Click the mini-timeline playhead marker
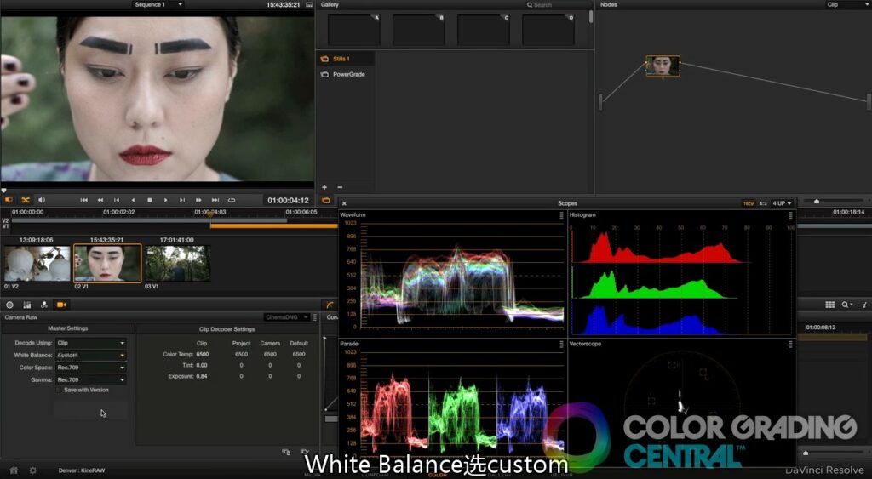 tap(210, 214)
